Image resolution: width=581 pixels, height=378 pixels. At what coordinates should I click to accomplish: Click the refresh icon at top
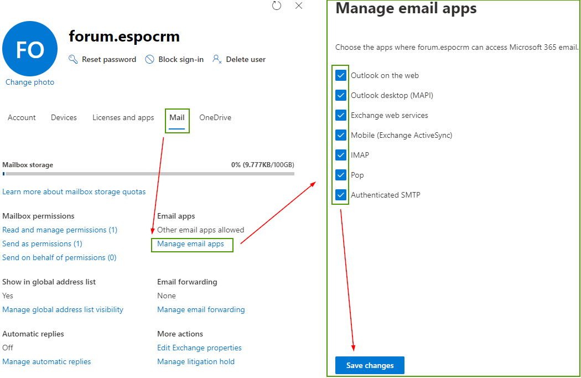277,6
